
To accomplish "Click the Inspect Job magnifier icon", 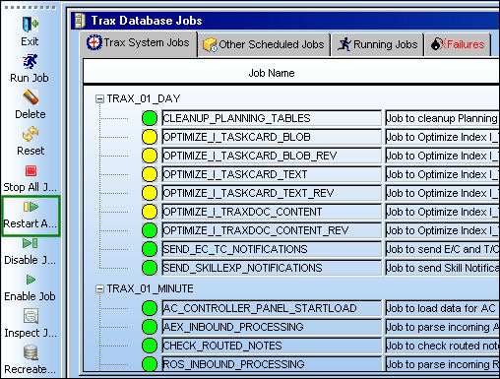I will pyautogui.click(x=31, y=316).
